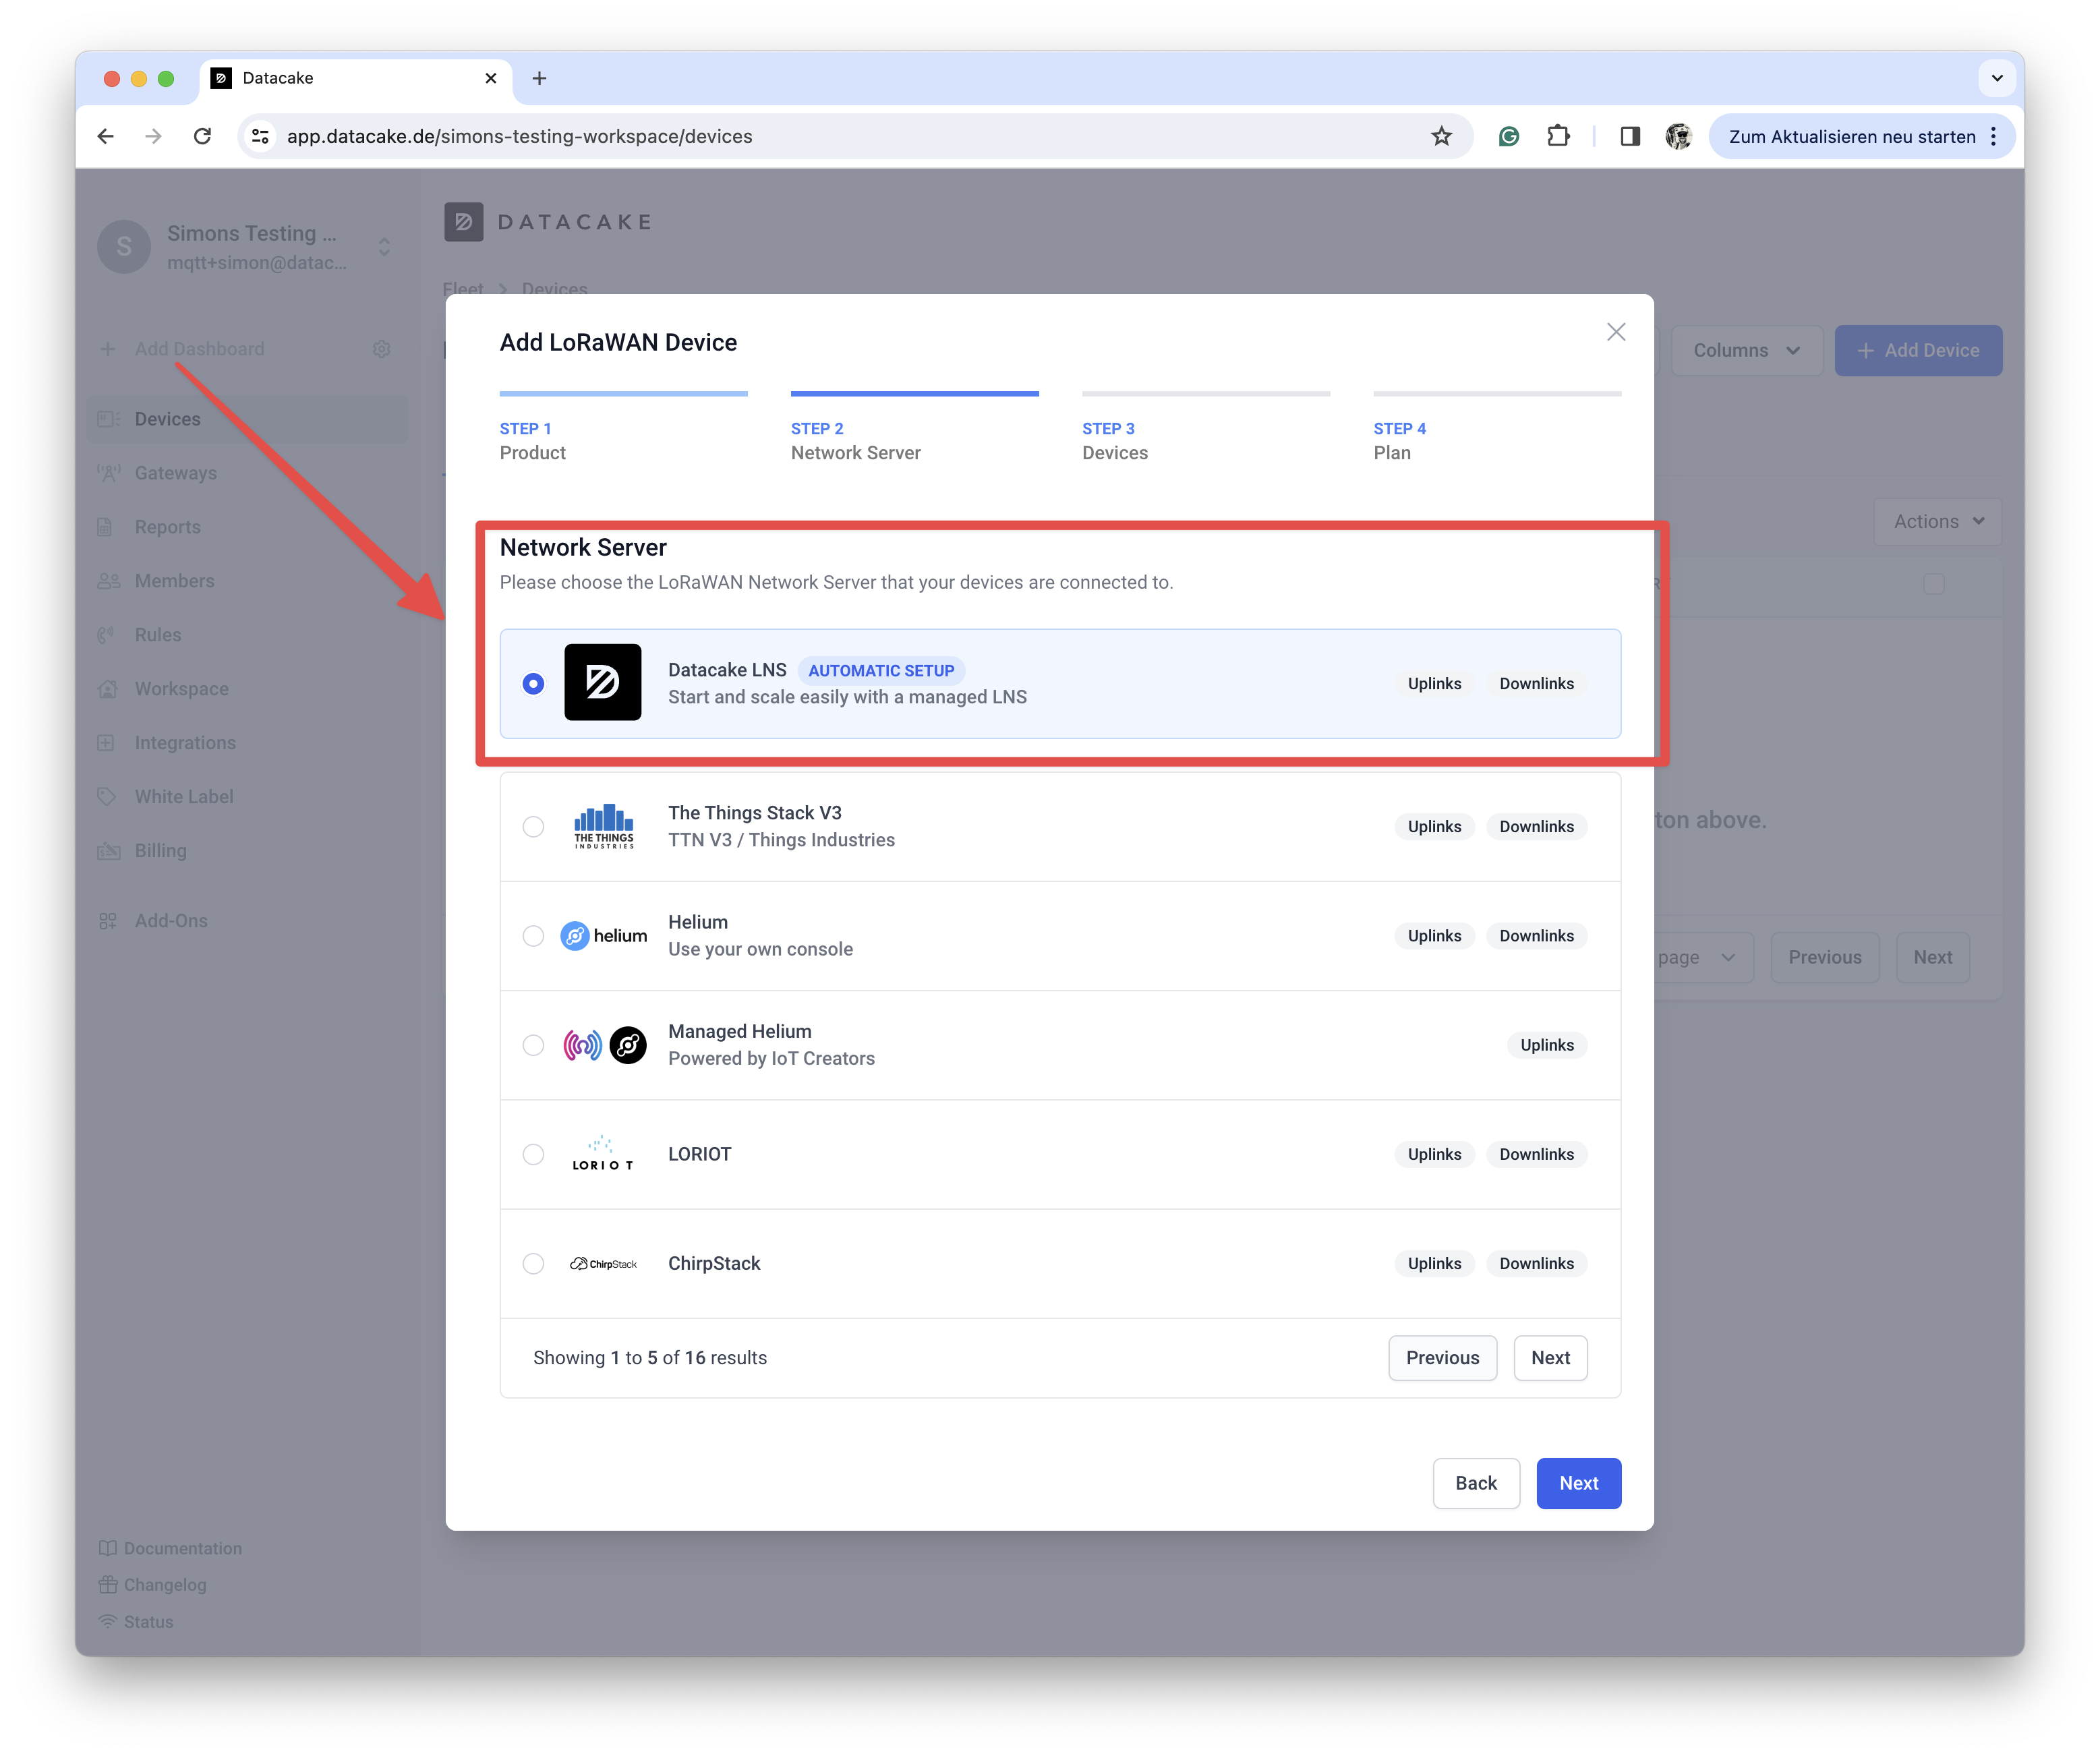2100x1756 pixels.
Task: Open browser extensions puzzle icon
Action: click(1558, 136)
